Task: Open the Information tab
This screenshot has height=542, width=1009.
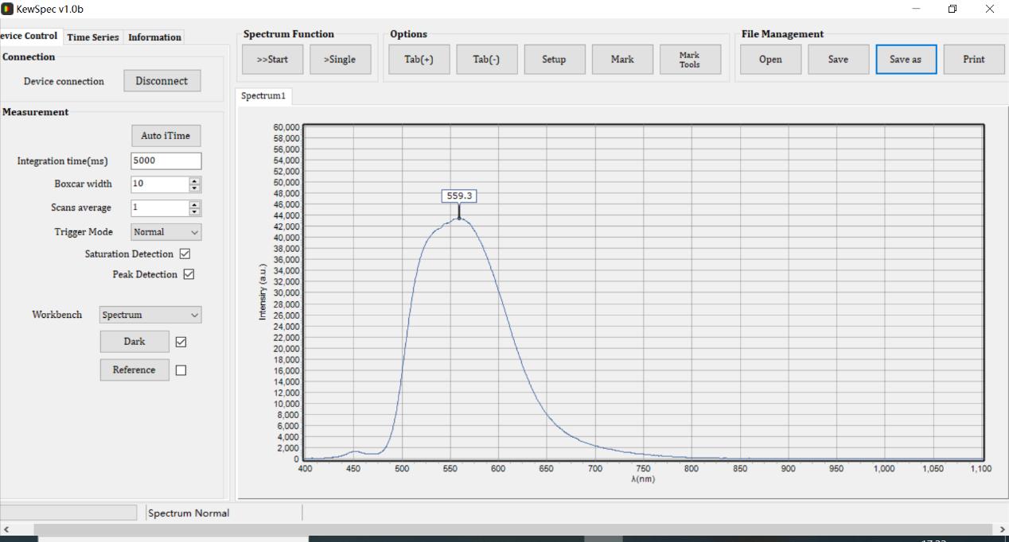Action: tap(154, 37)
